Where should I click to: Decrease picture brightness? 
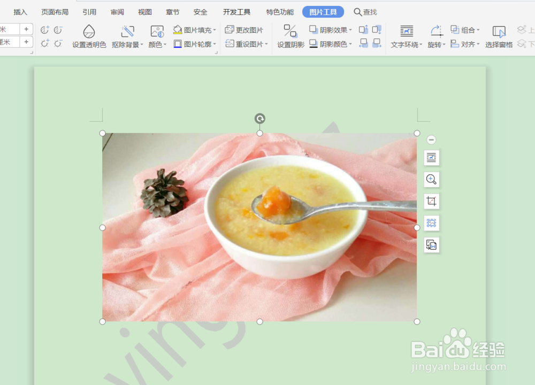[x=58, y=43]
